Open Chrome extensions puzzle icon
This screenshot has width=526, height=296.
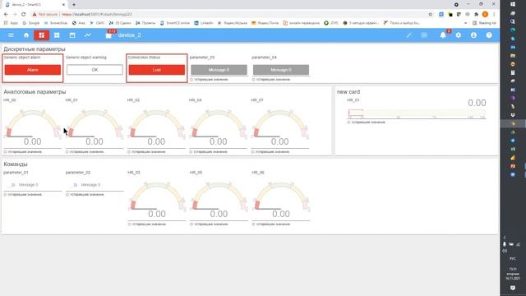coord(476,15)
